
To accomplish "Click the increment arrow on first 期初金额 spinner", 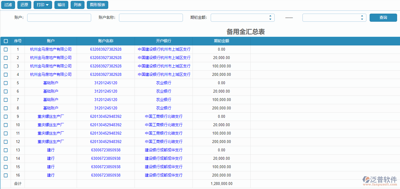I will [x=270, y=16].
